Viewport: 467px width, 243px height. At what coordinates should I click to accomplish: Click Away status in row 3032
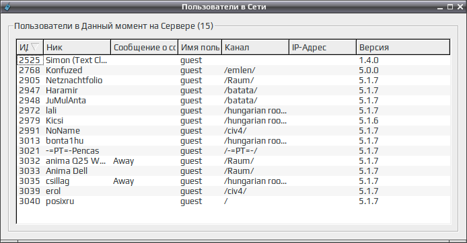tap(124, 161)
